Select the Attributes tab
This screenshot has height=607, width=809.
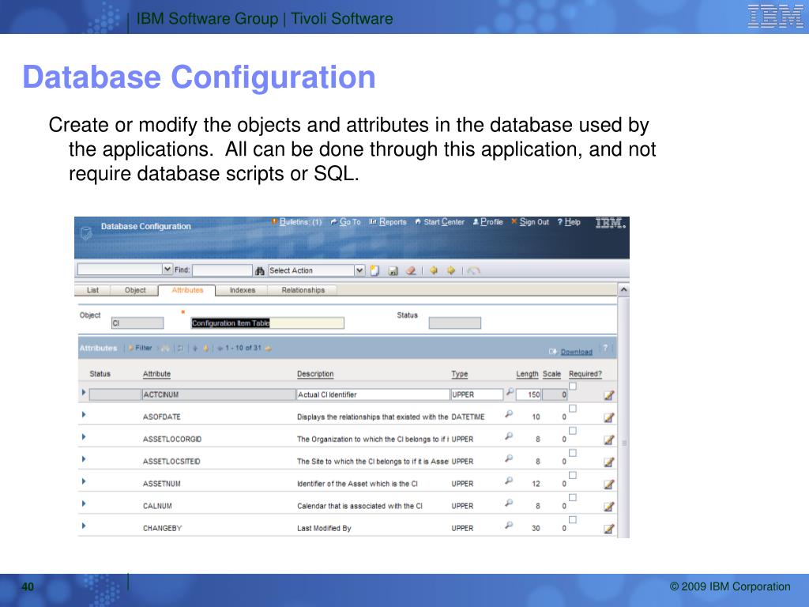click(187, 290)
